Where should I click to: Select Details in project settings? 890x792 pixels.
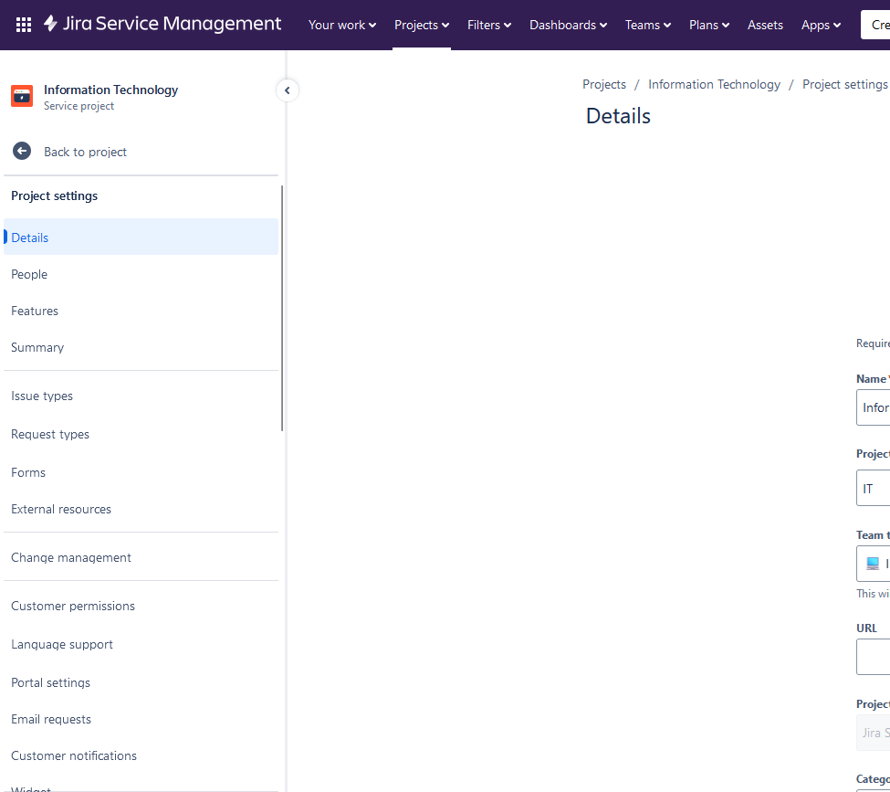[141, 237]
